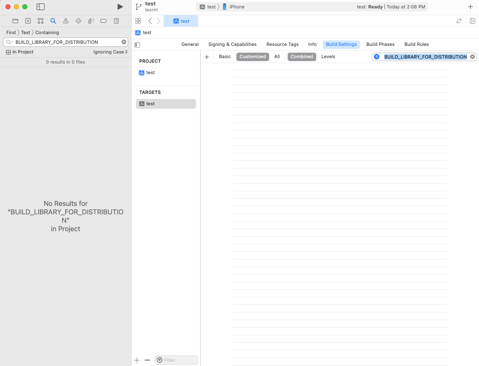
Task: Open the Report navigator
Action: (116, 21)
